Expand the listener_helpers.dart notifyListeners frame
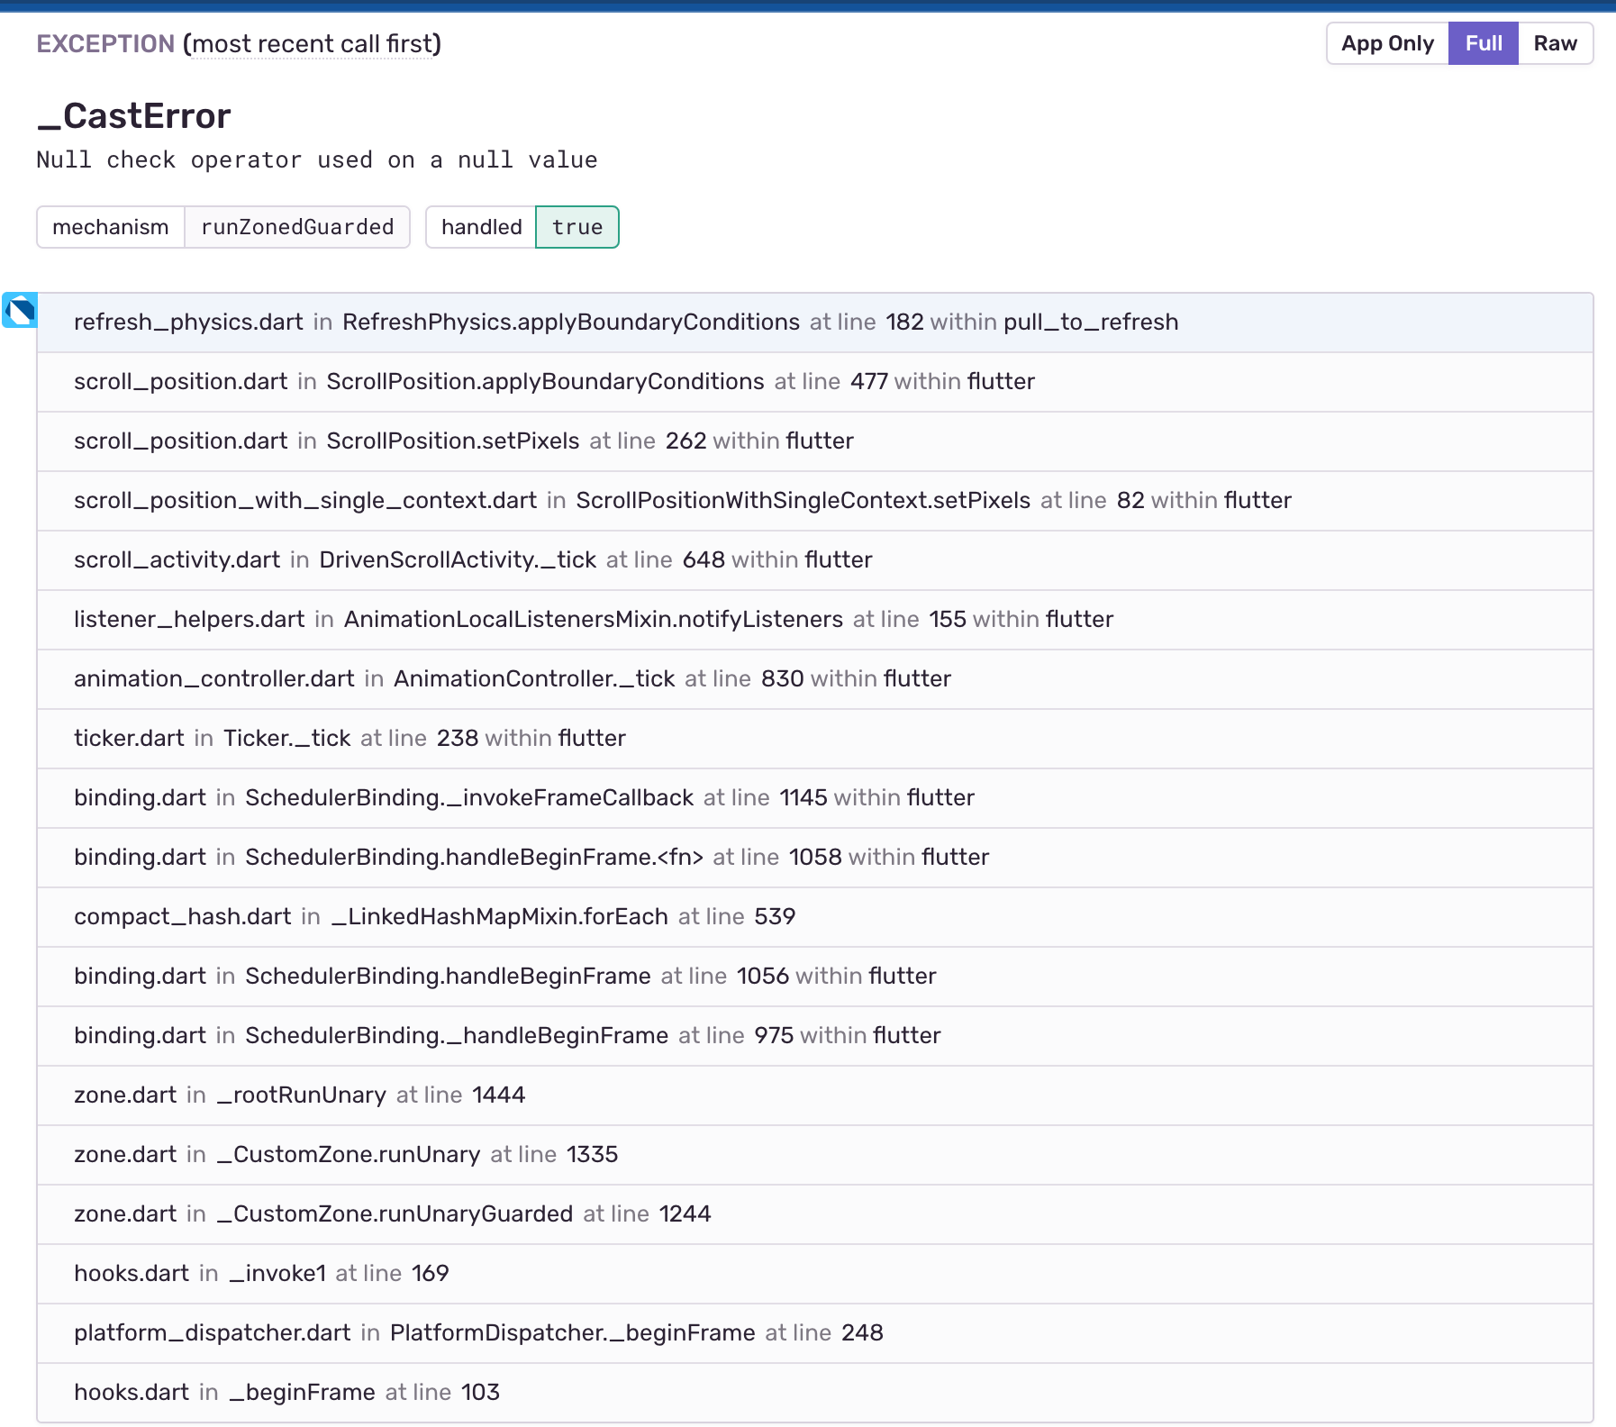1616x1427 pixels. (x=814, y=620)
